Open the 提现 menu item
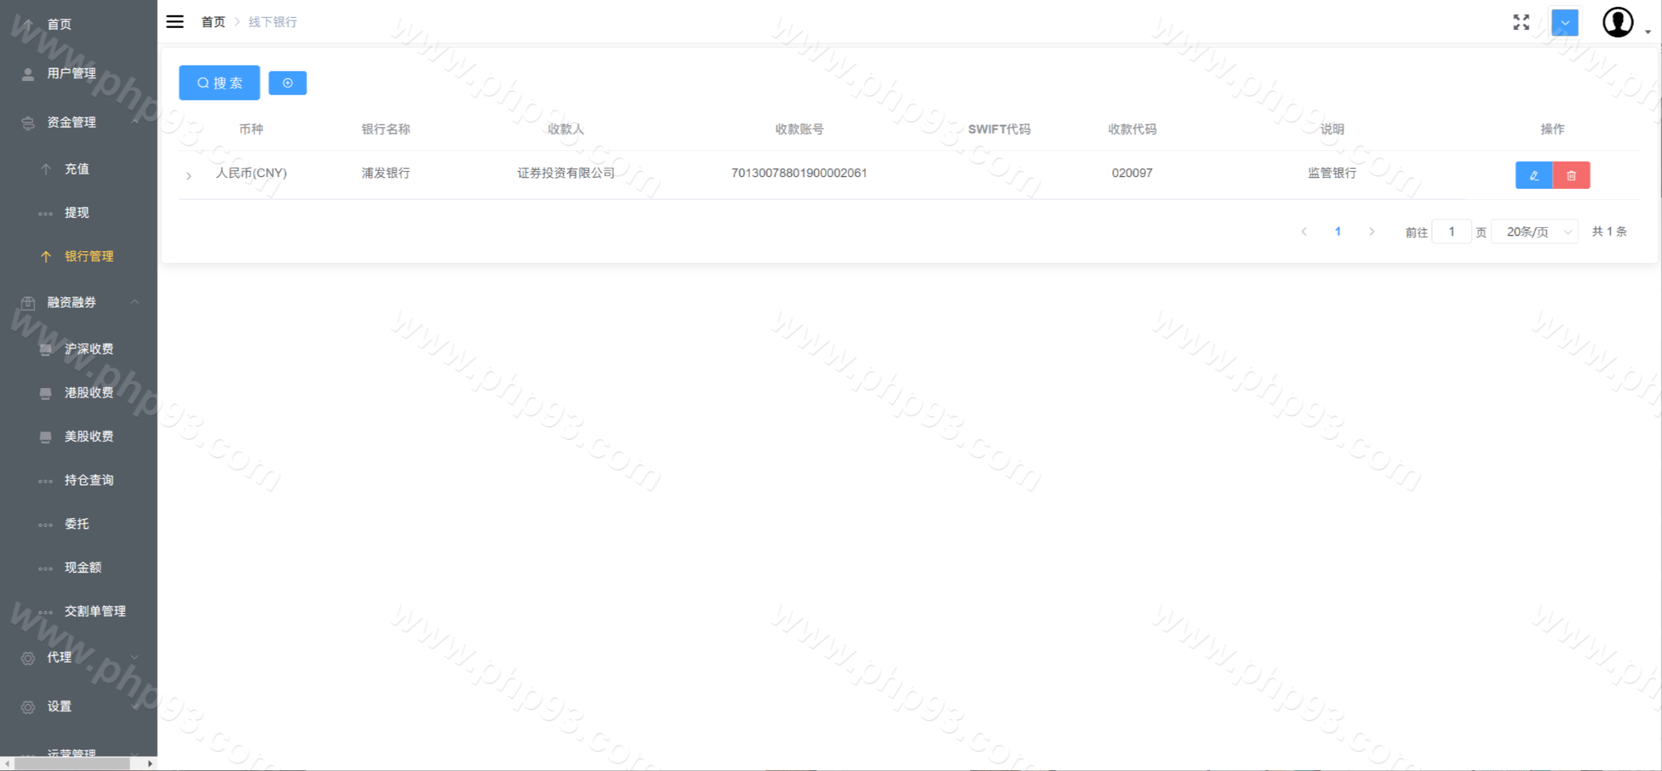This screenshot has height=771, width=1662. (77, 212)
